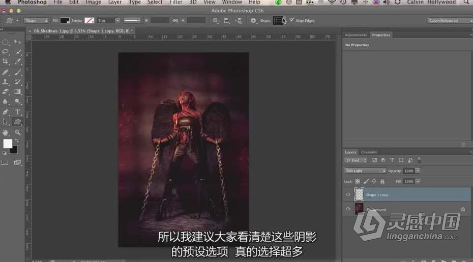Screen dimensions: 473x262
Task: Select the Blur tool
Action: [x=6, y=101]
